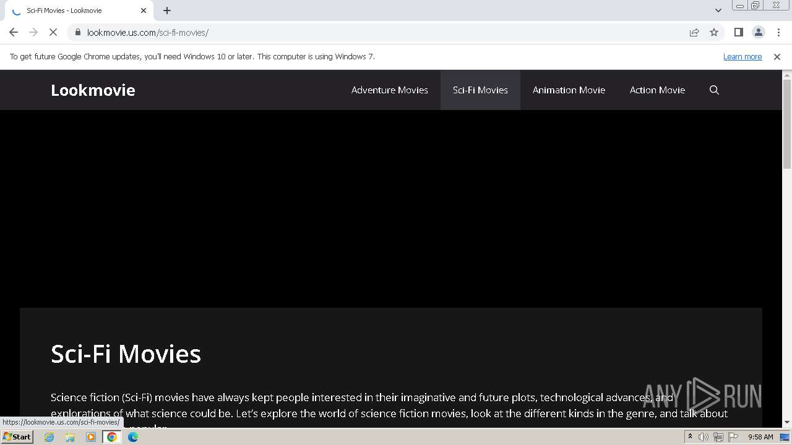
Task: Dismiss the Chrome update notification bar
Action: pos(777,56)
